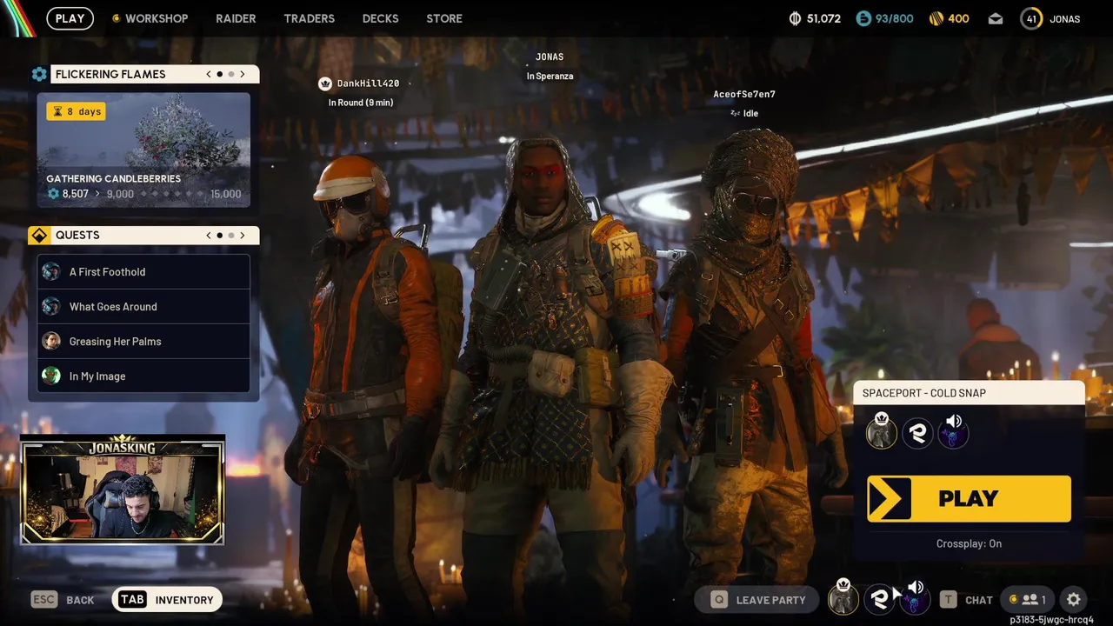Image resolution: width=1113 pixels, height=626 pixels.
Task: Click the speaking player avatar in map panel
Action: [954, 431]
